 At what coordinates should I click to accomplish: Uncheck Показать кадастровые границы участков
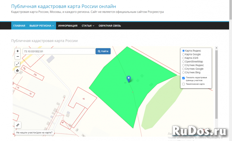[184, 78]
